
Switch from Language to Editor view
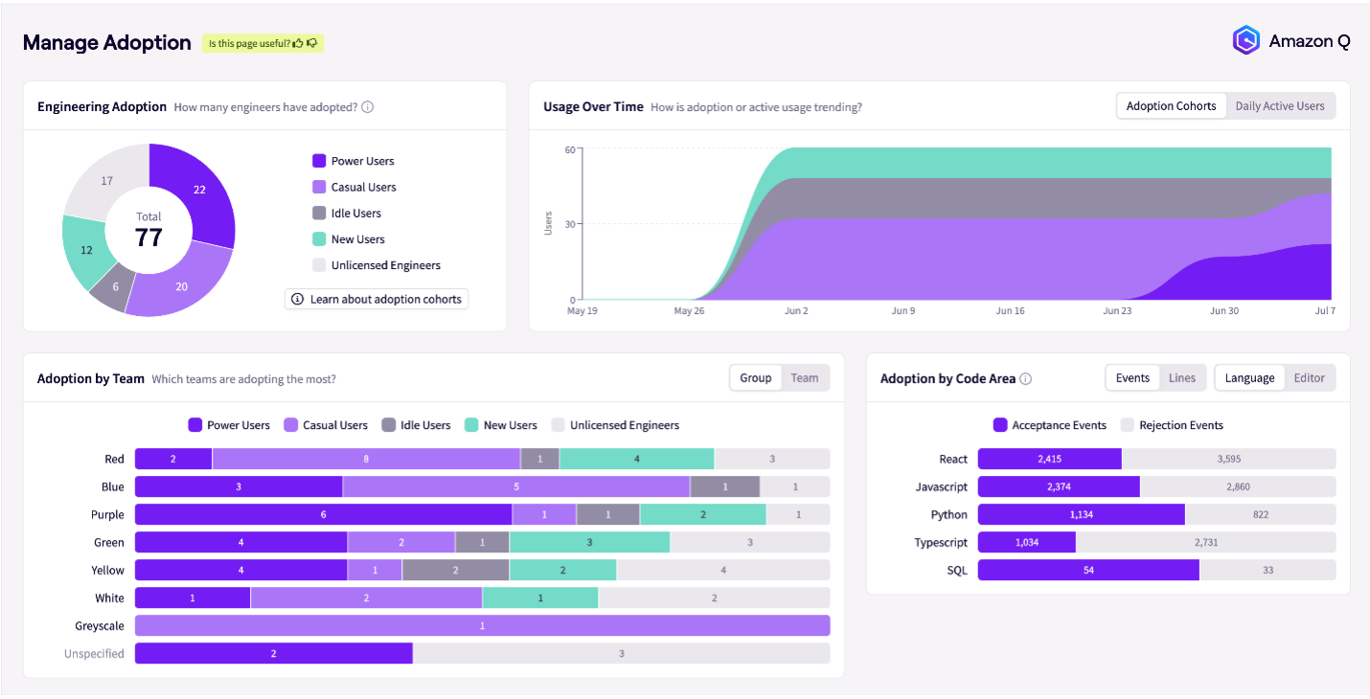(1310, 377)
